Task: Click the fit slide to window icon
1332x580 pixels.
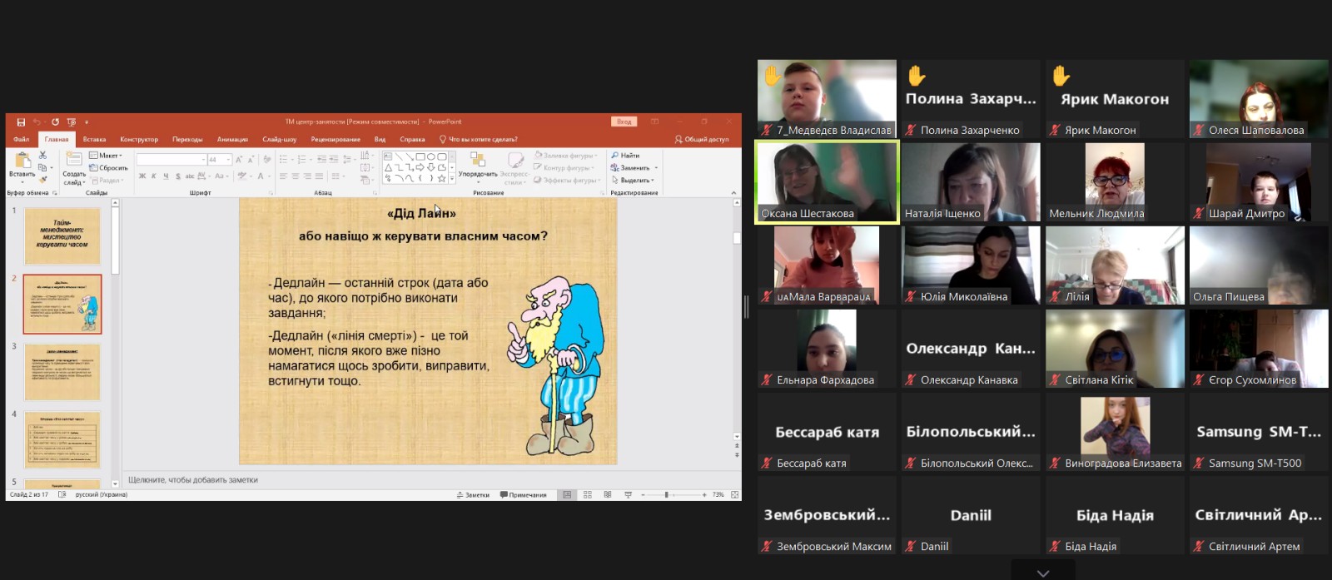Action: point(734,495)
